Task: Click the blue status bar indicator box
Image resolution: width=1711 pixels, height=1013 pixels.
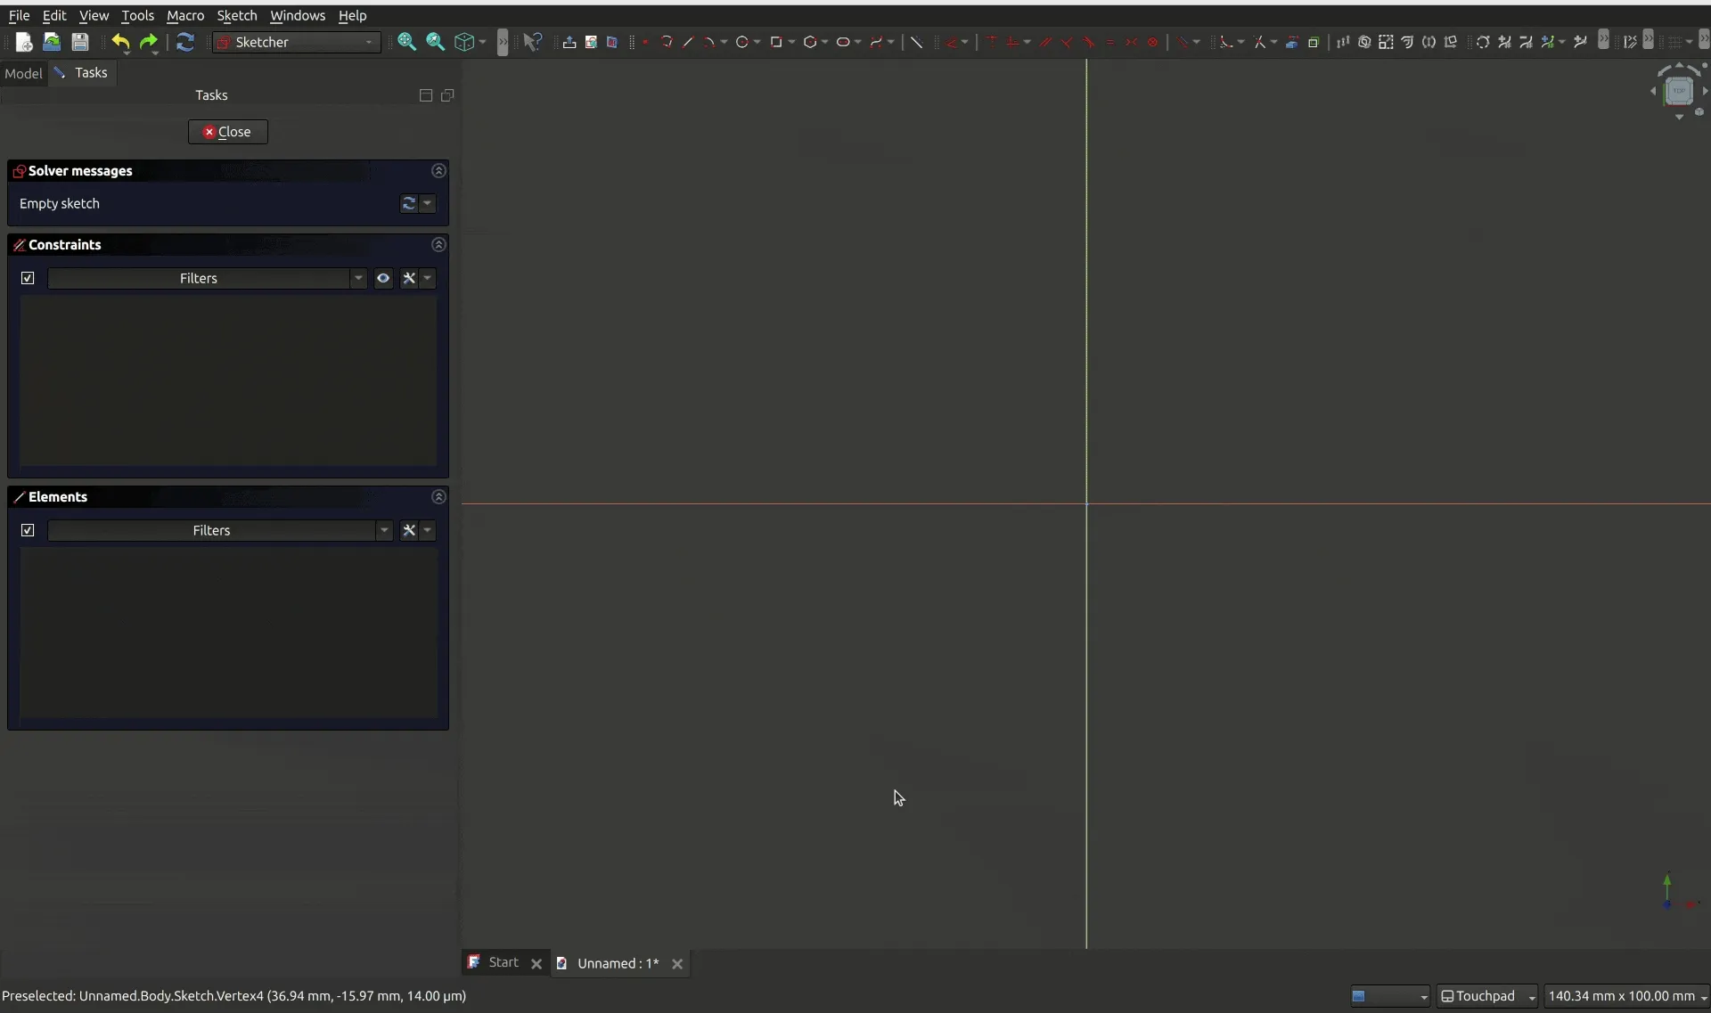Action: coord(1389,996)
